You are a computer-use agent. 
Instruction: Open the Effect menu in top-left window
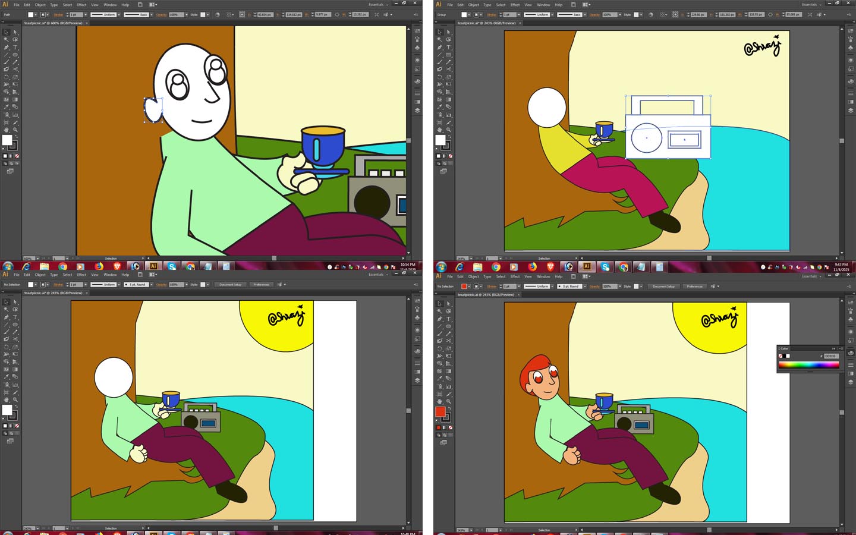pyautogui.click(x=81, y=5)
